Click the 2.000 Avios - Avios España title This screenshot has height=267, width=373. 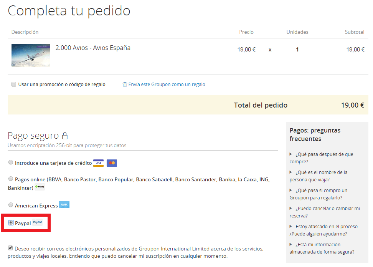pos(93,48)
